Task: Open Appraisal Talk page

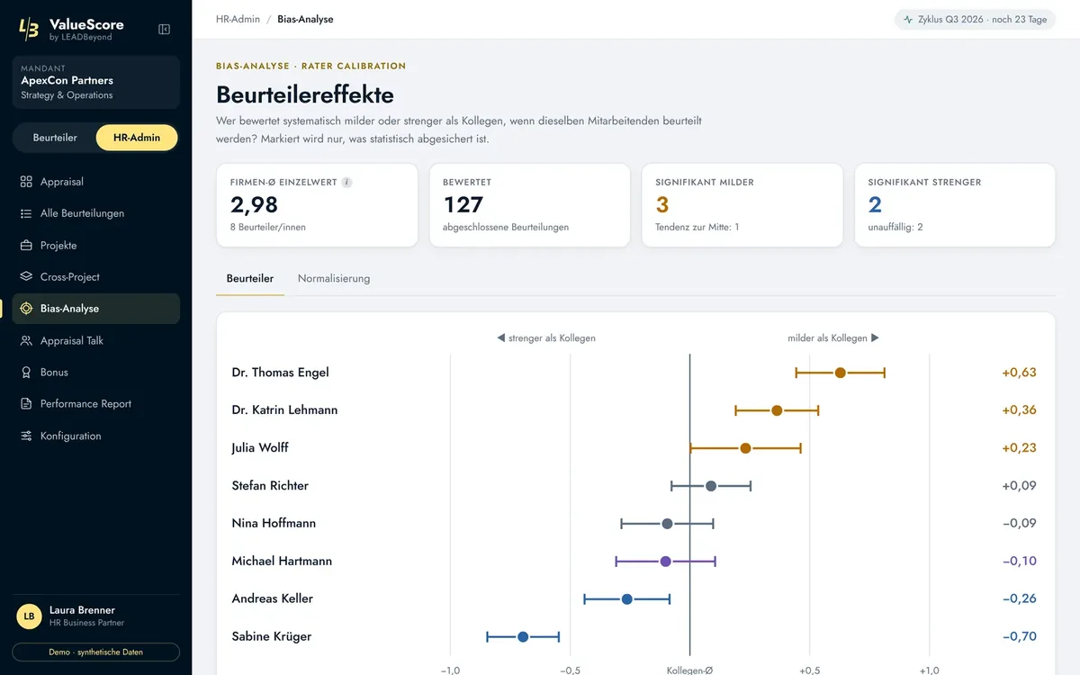Action: [96, 341]
